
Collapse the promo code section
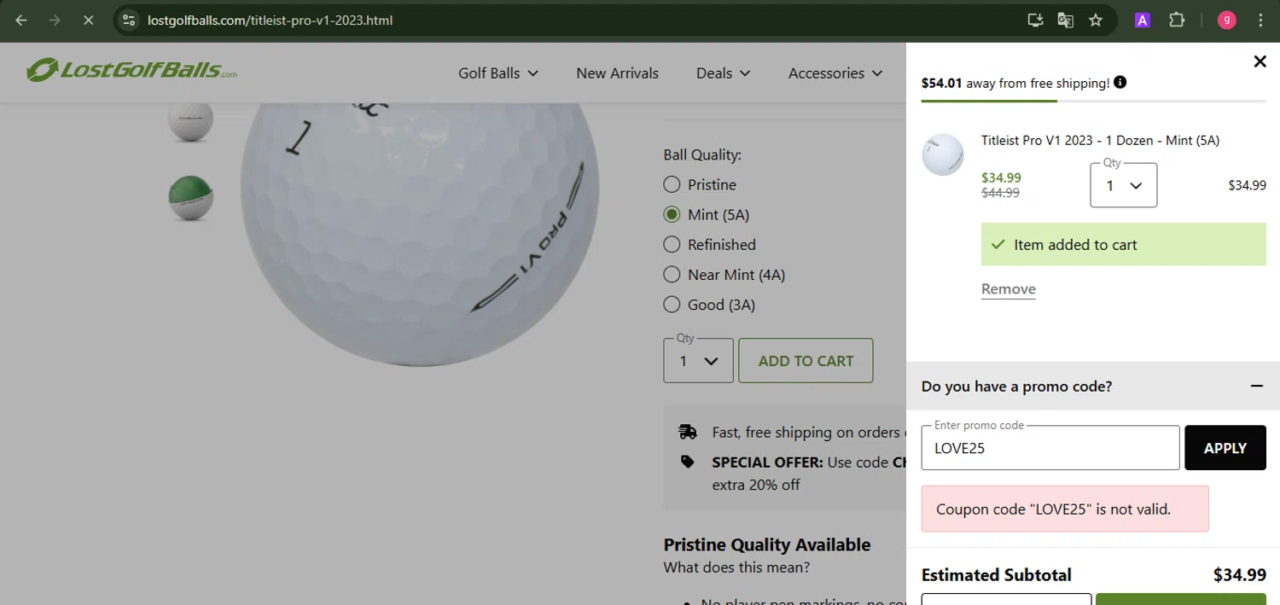pos(1256,386)
